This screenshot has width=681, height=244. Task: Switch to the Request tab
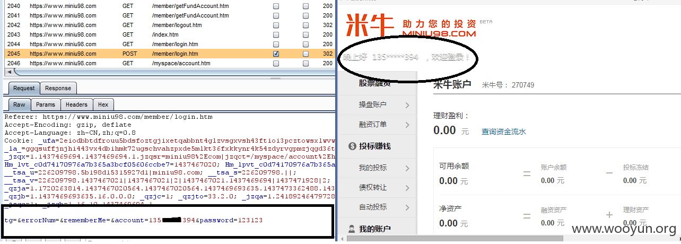coord(24,88)
